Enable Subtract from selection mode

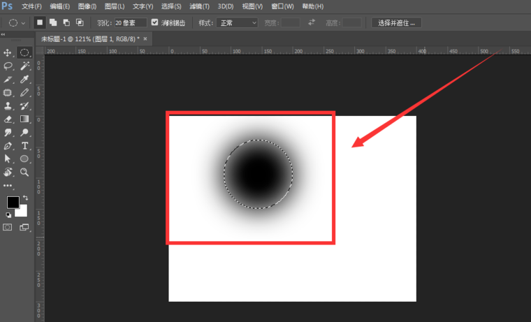pyautogui.click(x=66, y=22)
